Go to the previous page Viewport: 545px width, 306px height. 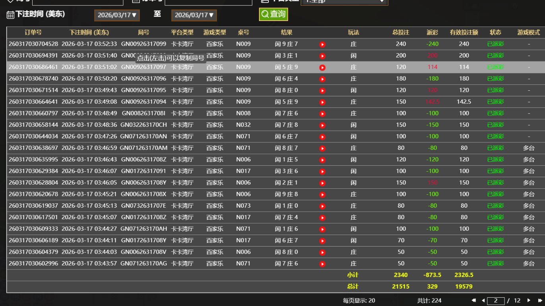click(483, 300)
